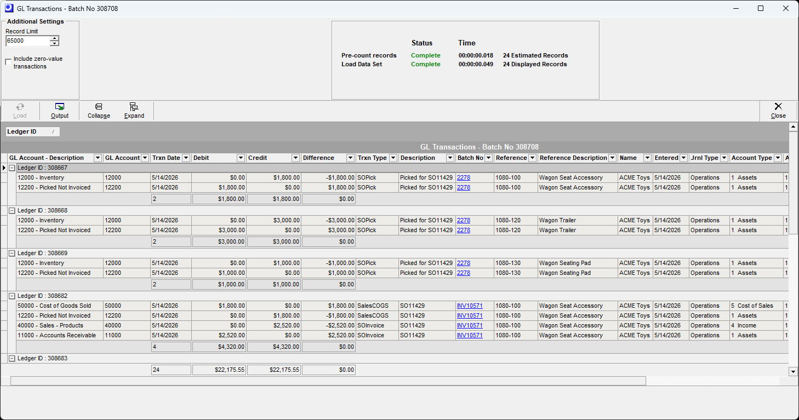
Task: Select the '50000 - Cost of Goods Sold' cell
Action: pos(60,306)
